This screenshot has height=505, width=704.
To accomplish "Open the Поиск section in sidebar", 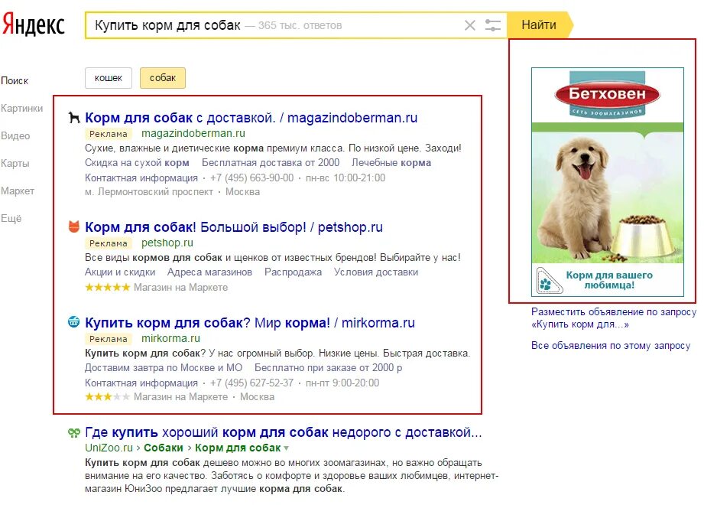I will pyautogui.click(x=15, y=81).
